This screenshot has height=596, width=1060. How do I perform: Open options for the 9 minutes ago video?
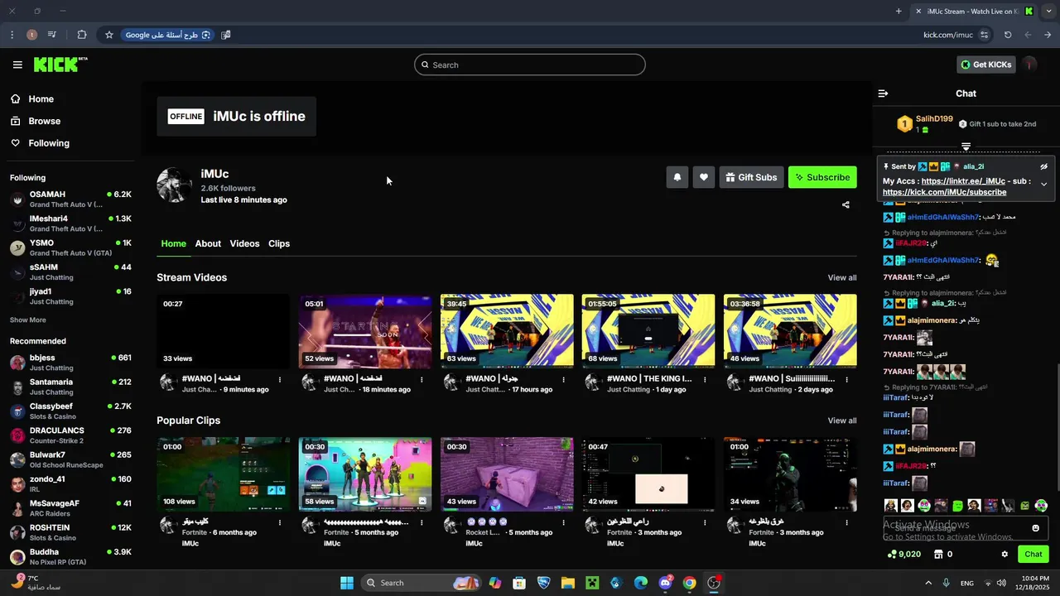[x=280, y=380]
